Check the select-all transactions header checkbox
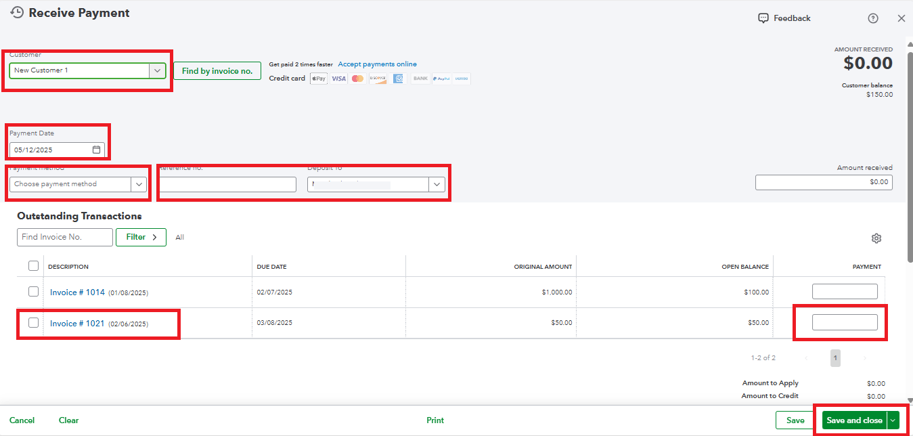Screen dimensions: 913x436 (x=34, y=266)
